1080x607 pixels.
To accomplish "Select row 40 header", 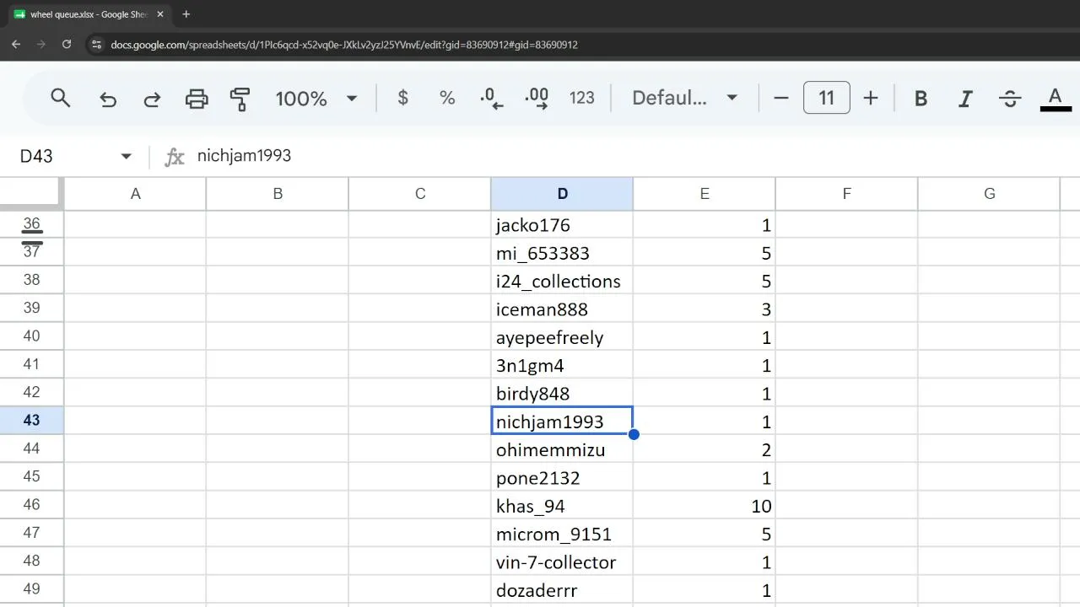I will (31, 336).
